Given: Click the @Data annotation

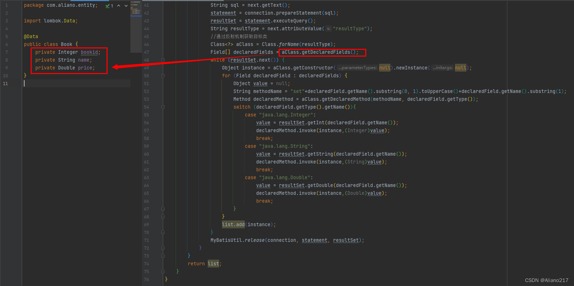Looking at the screenshot, I should point(31,36).
